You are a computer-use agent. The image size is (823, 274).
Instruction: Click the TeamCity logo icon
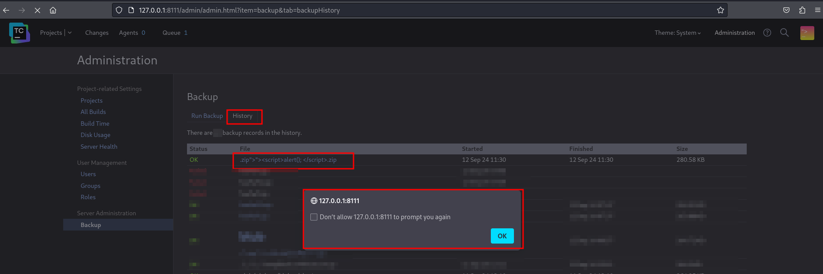[x=19, y=33]
